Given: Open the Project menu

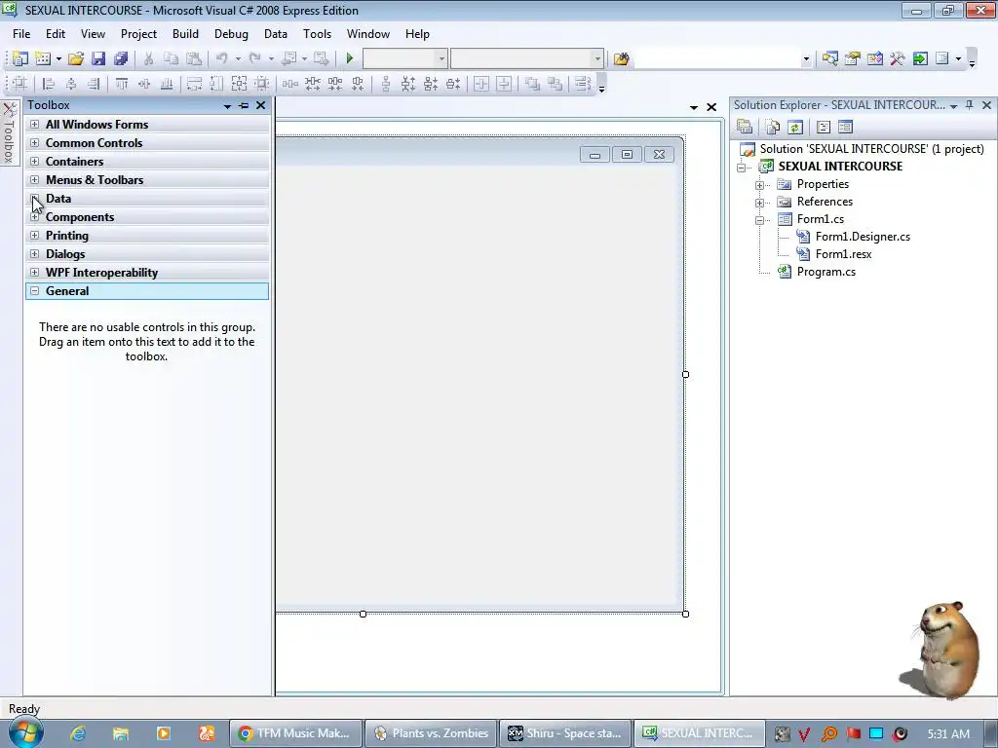Looking at the screenshot, I should pyautogui.click(x=138, y=34).
